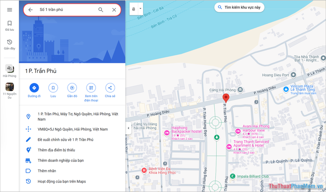
Task: Click Vincom Plaza Lê Thánh Tông shopping marker
Action: click(286, 89)
